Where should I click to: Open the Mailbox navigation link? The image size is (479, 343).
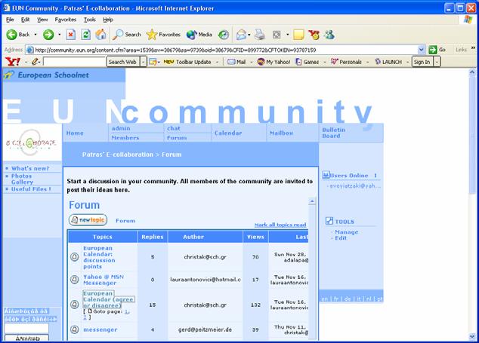tap(281, 133)
